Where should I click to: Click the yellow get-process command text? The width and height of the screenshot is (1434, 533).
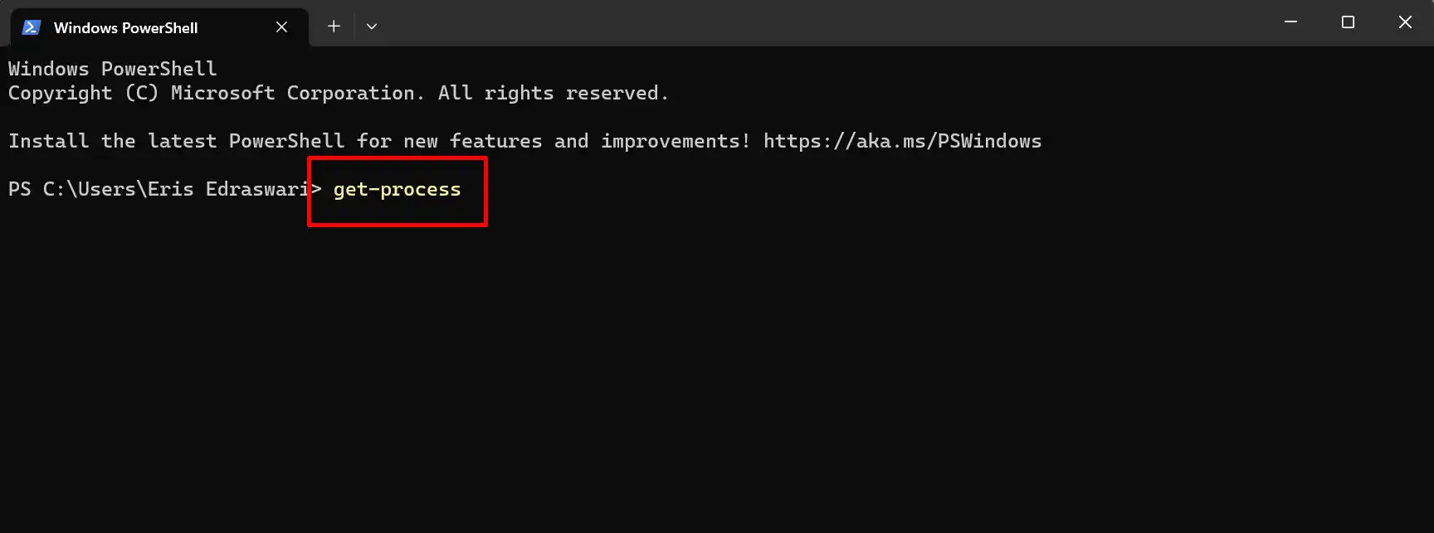tap(397, 190)
